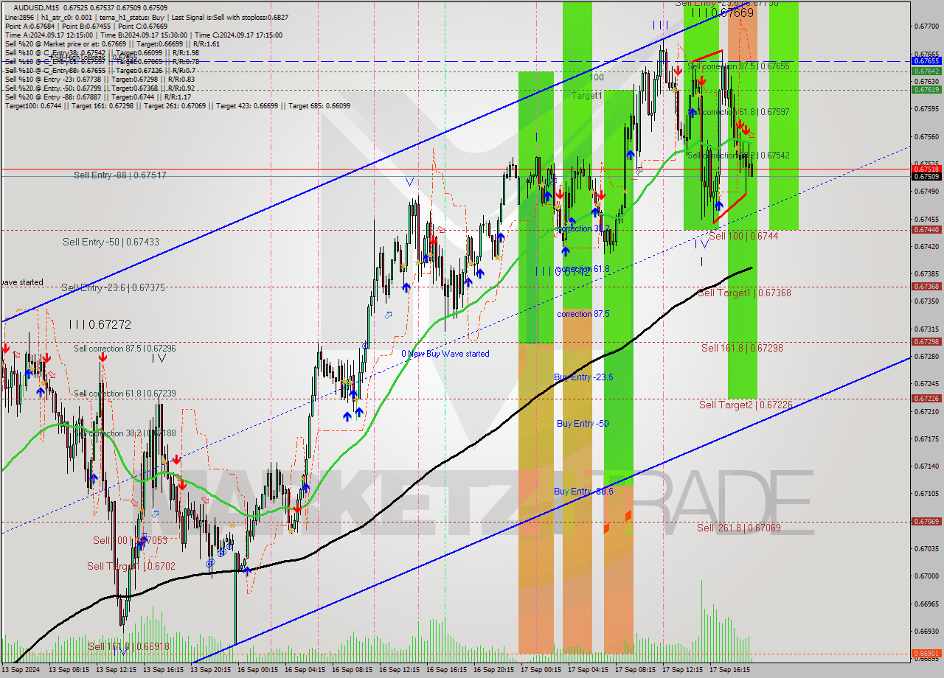The image size is (944, 678).
Task: Select the 'Last Signal is:Sell with stoploss' line
Action: 228,17
